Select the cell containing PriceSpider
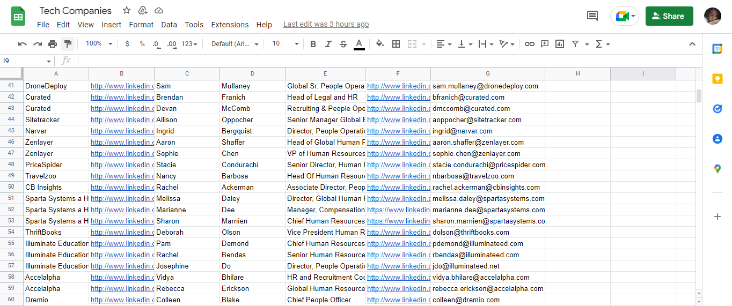This screenshot has height=306, width=732. click(56, 165)
